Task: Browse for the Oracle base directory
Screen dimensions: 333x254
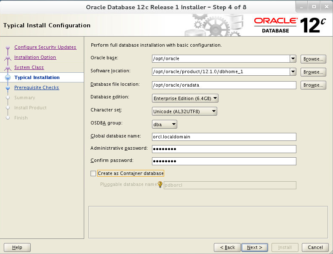Action: 313,59
